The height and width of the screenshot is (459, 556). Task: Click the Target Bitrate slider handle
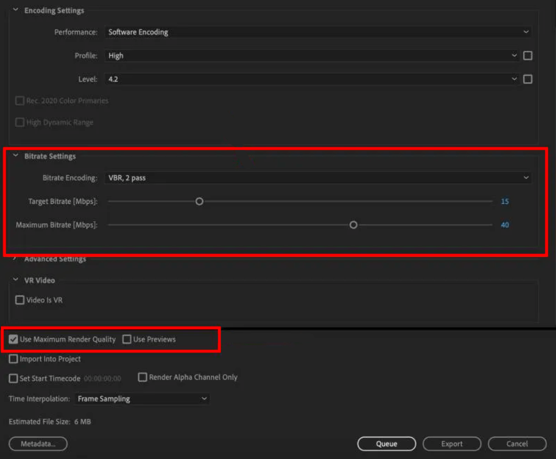click(199, 202)
